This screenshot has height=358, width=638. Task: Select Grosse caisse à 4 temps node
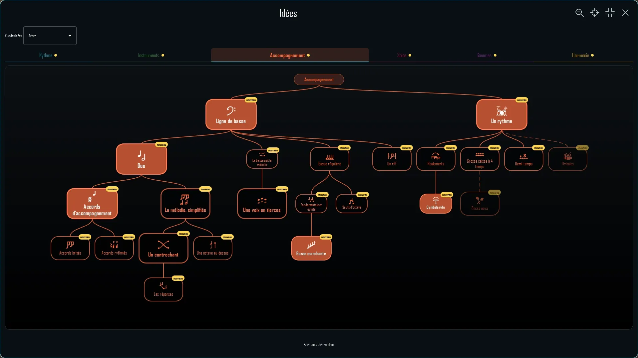point(479,159)
